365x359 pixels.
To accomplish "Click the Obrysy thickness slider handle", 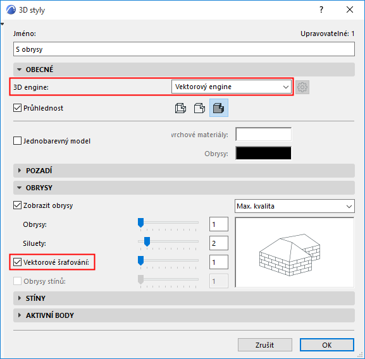I will pyautogui.click(x=140, y=222).
